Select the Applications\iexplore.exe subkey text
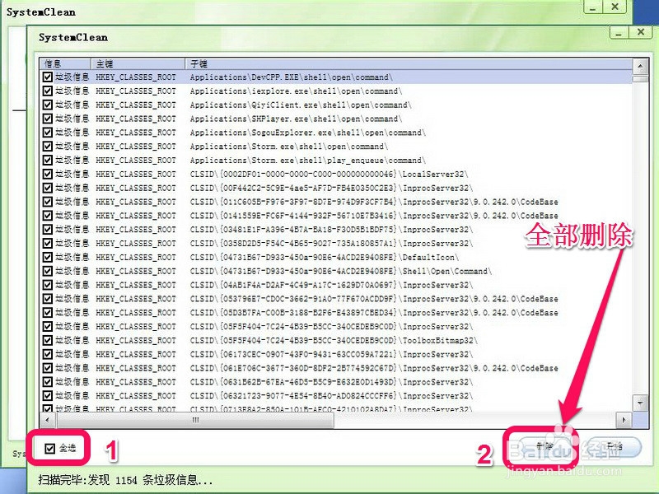 [296, 91]
